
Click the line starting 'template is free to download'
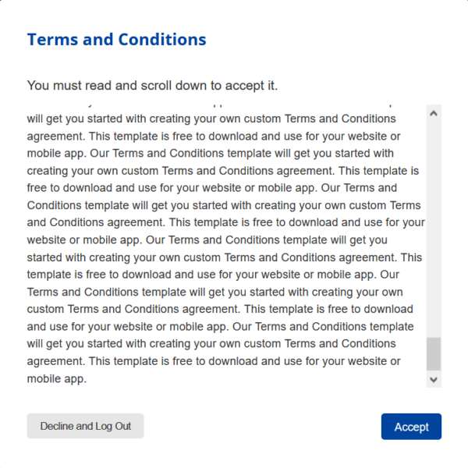pos(213,275)
